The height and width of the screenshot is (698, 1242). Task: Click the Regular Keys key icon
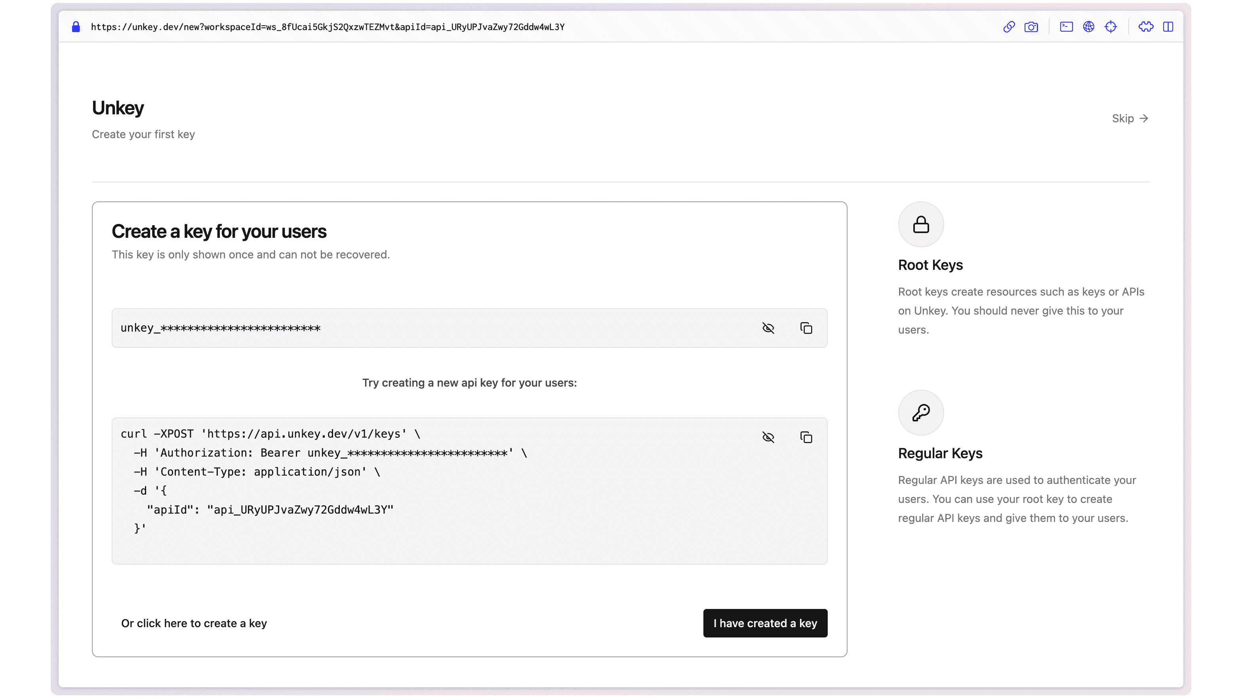click(x=920, y=412)
